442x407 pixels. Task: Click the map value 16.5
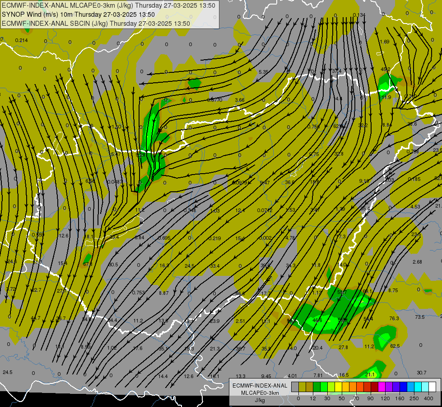point(344,375)
